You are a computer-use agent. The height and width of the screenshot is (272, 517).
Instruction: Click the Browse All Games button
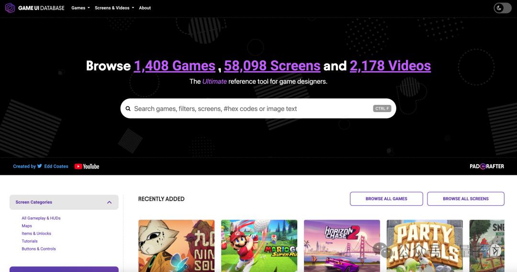pyautogui.click(x=386, y=199)
